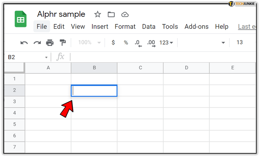Decrease decimal places button
Image resolution: width=260 pixels, height=157 pixels.
pos(138,43)
